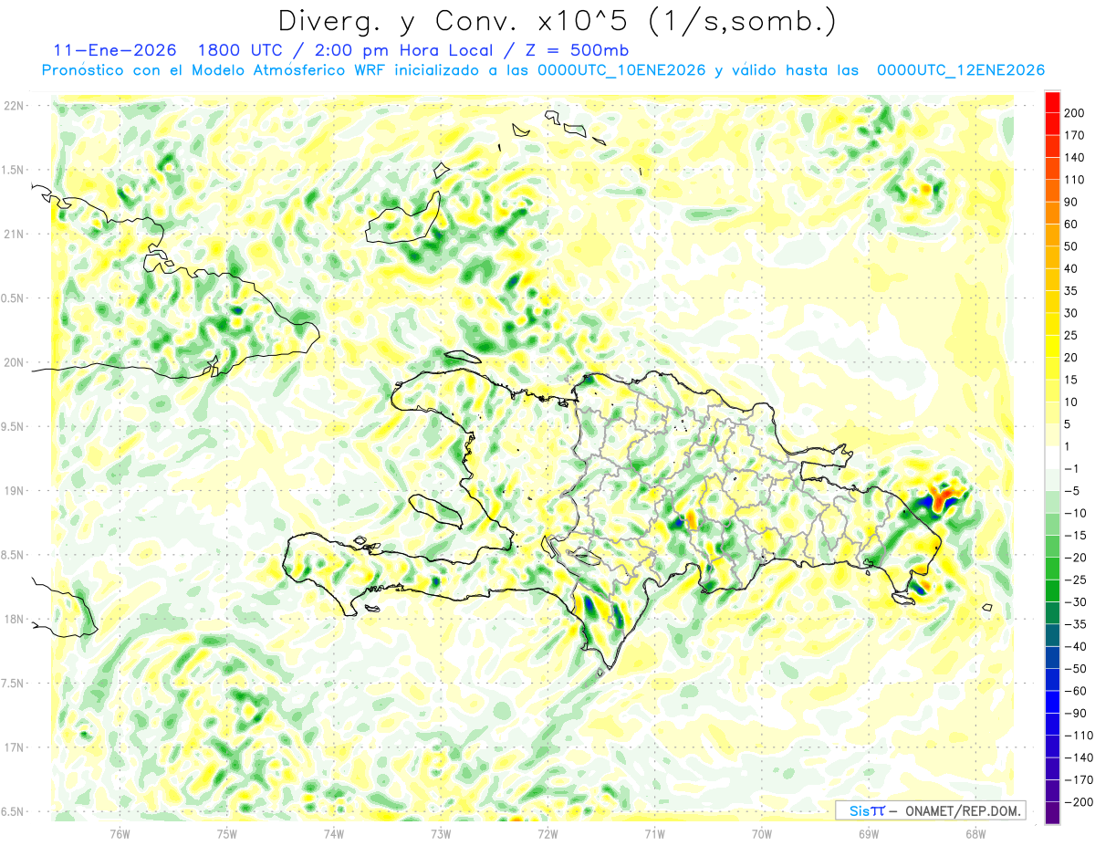The width and height of the screenshot is (1095, 846).
Task: Click the 69W longitude label
Action: [868, 833]
